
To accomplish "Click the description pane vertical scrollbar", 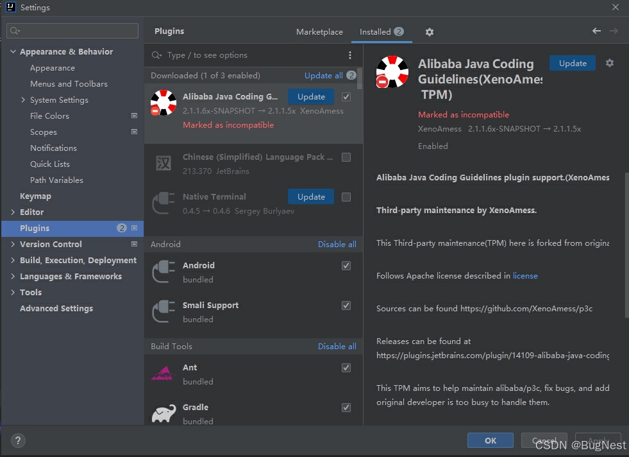I will (x=626, y=245).
